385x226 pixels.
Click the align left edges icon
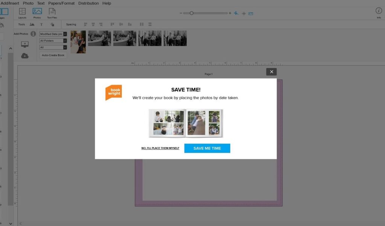tap(85, 24)
